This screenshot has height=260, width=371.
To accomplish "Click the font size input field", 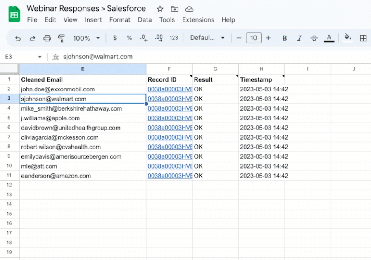I will [254, 38].
